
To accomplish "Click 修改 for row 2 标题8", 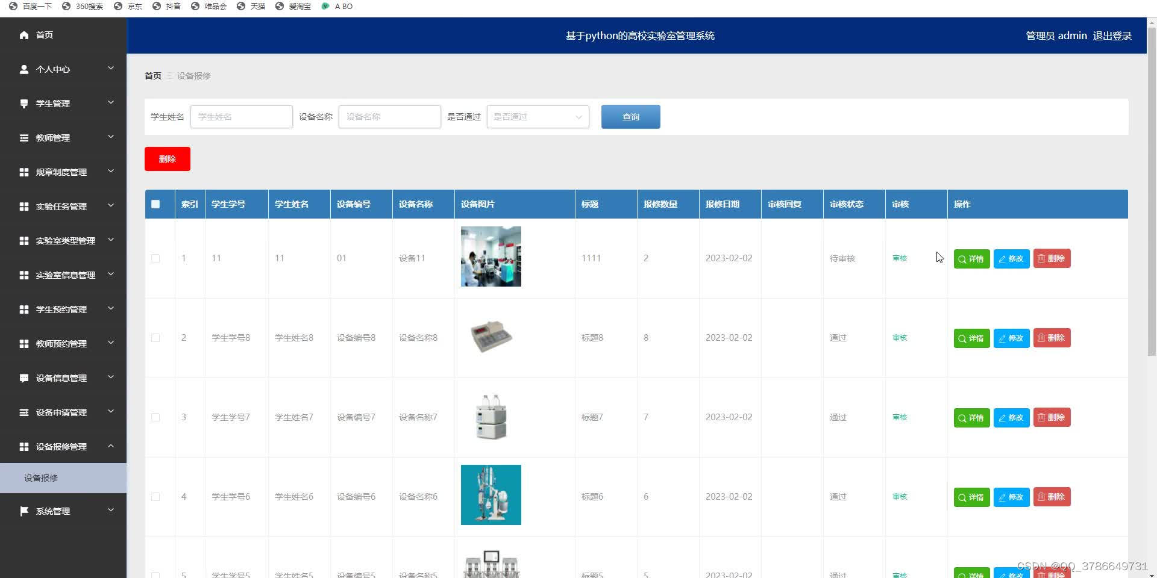I will click(x=1011, y=338).
